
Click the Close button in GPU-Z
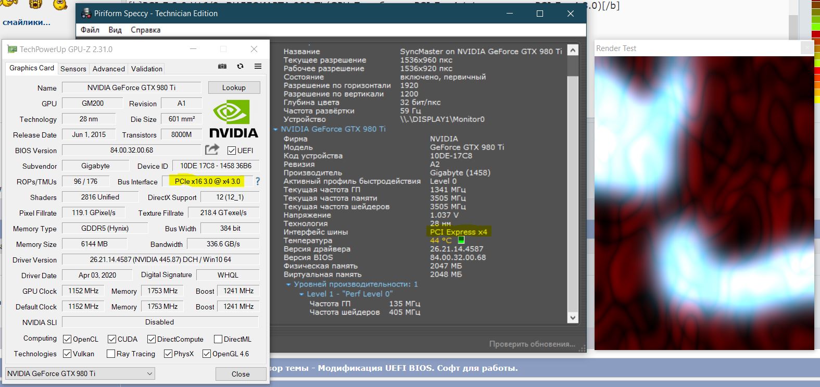tap(241, 374)
